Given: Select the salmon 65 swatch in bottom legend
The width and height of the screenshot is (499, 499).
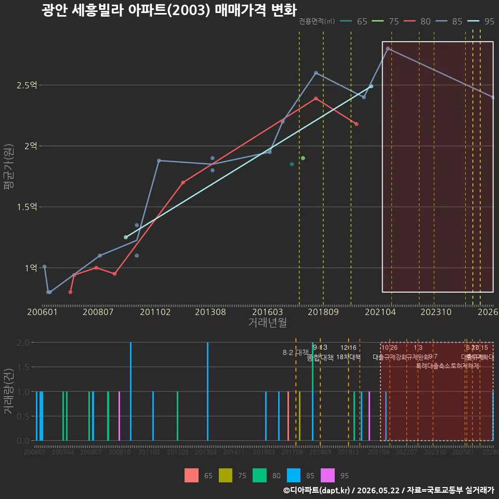Looking at the screenshot, I should coord(191,476).
